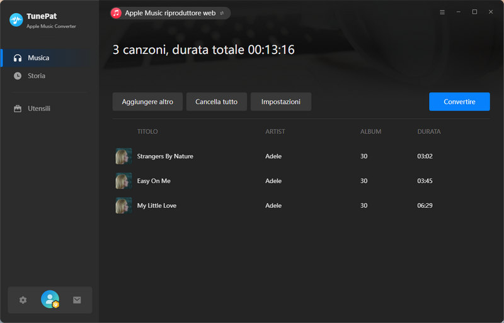Open the user account avatar
Viewport: 504px width, 323px height.
[x=50, y=299]
